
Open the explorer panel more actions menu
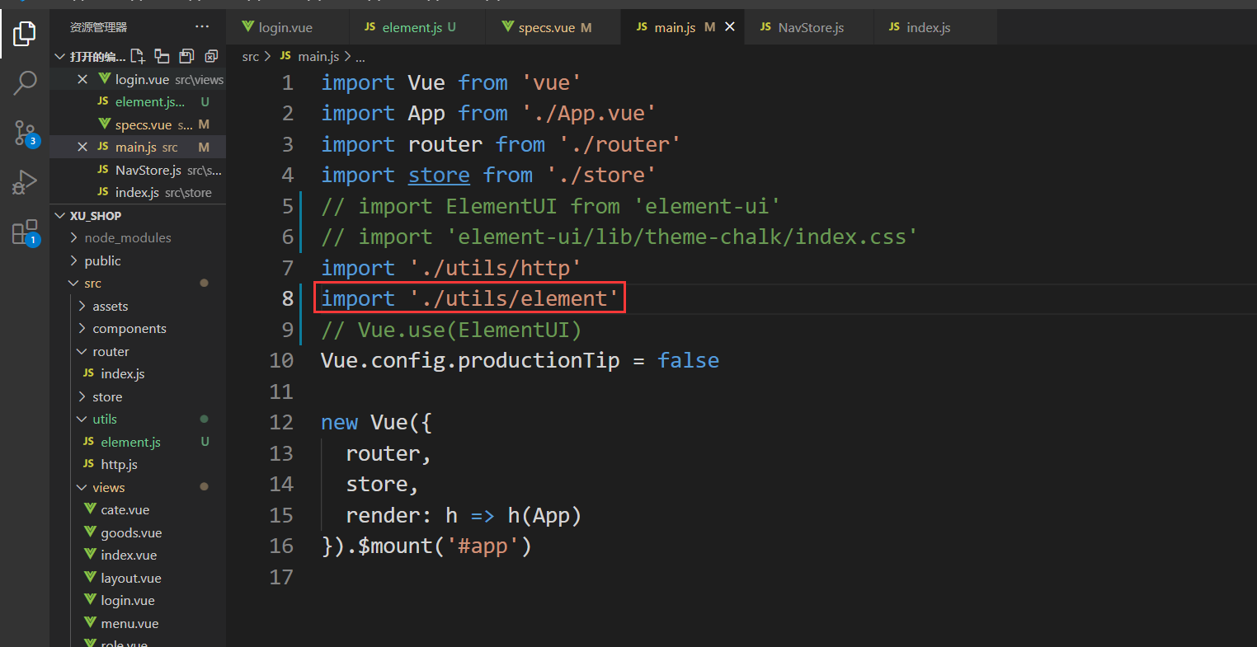pos(201,27)
